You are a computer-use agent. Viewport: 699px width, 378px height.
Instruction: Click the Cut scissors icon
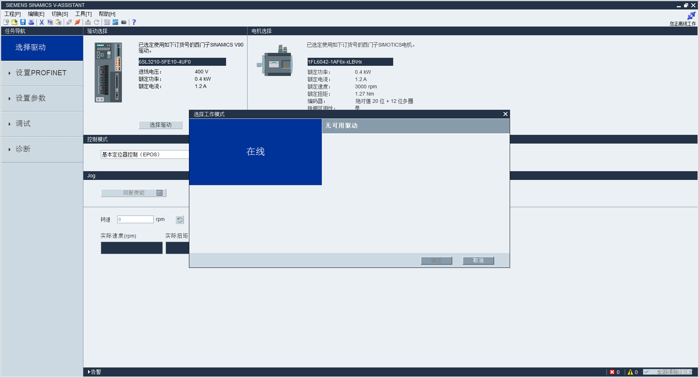[42, 22]
